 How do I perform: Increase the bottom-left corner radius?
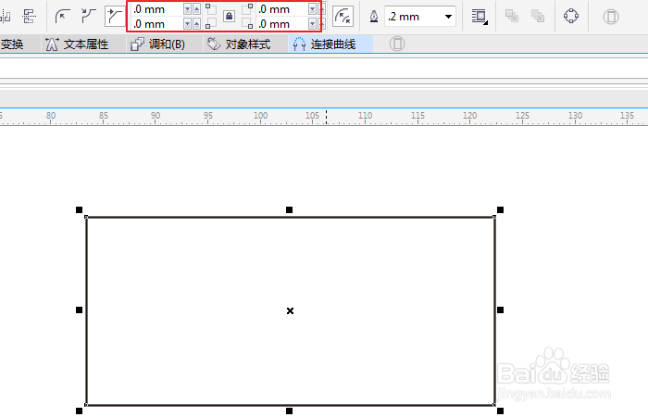196,24
